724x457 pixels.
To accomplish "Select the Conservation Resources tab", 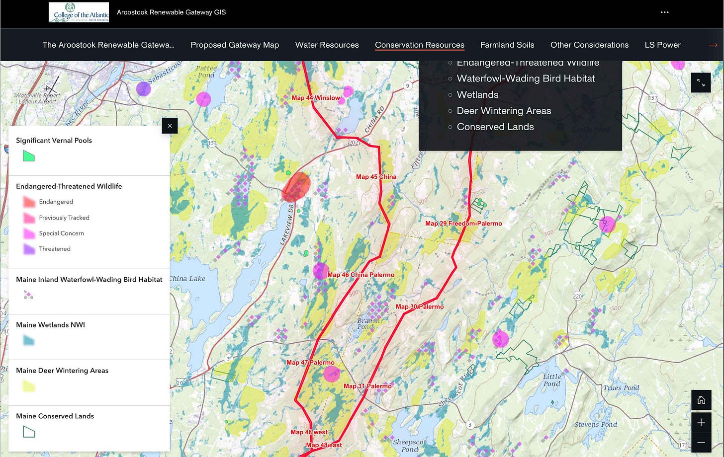I will [420, 45].
